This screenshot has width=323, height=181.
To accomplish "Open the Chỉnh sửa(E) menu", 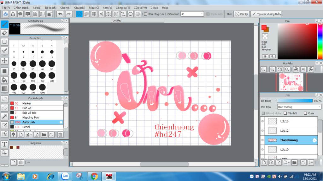I will 22,8.
